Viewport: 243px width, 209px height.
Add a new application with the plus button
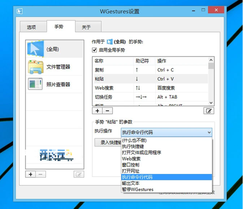click(30, 174)
